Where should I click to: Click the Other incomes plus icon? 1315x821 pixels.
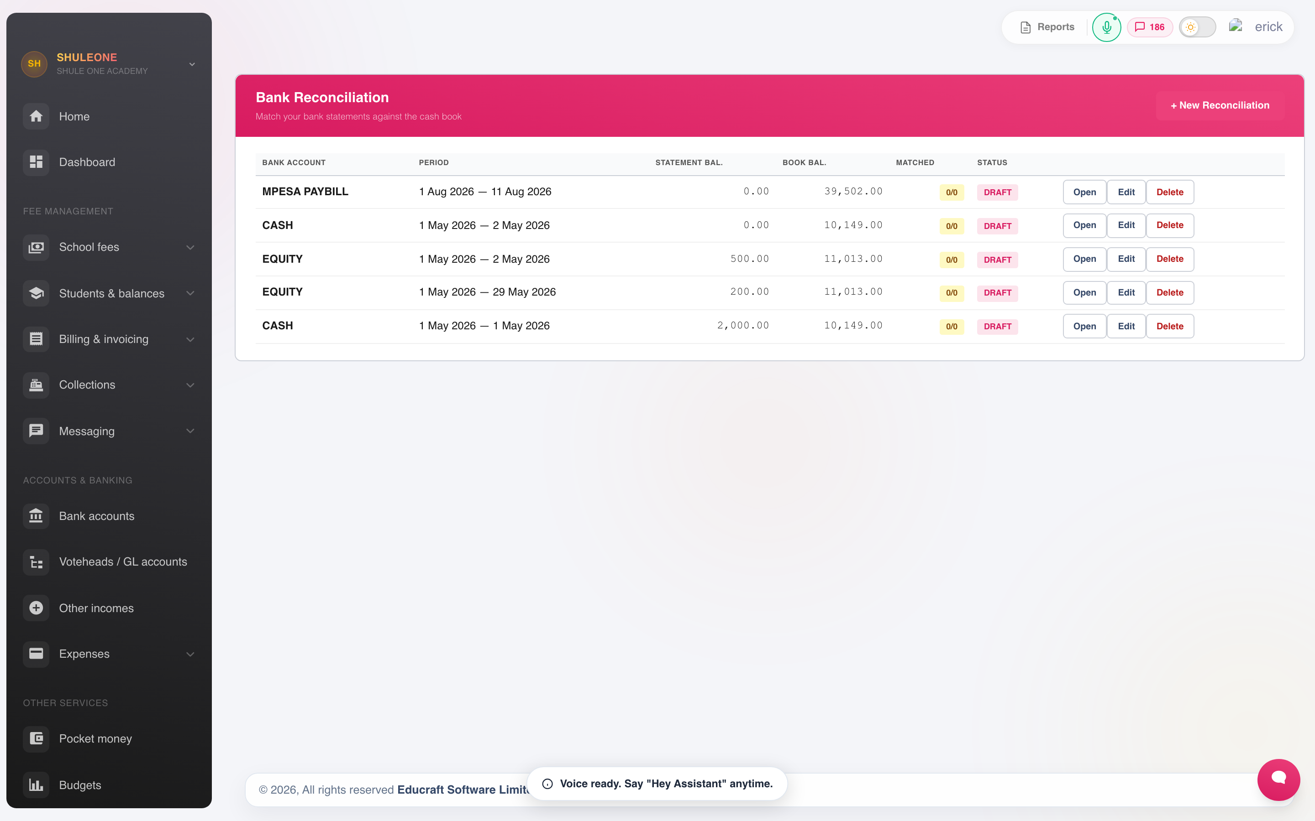[x=36, y=608]
